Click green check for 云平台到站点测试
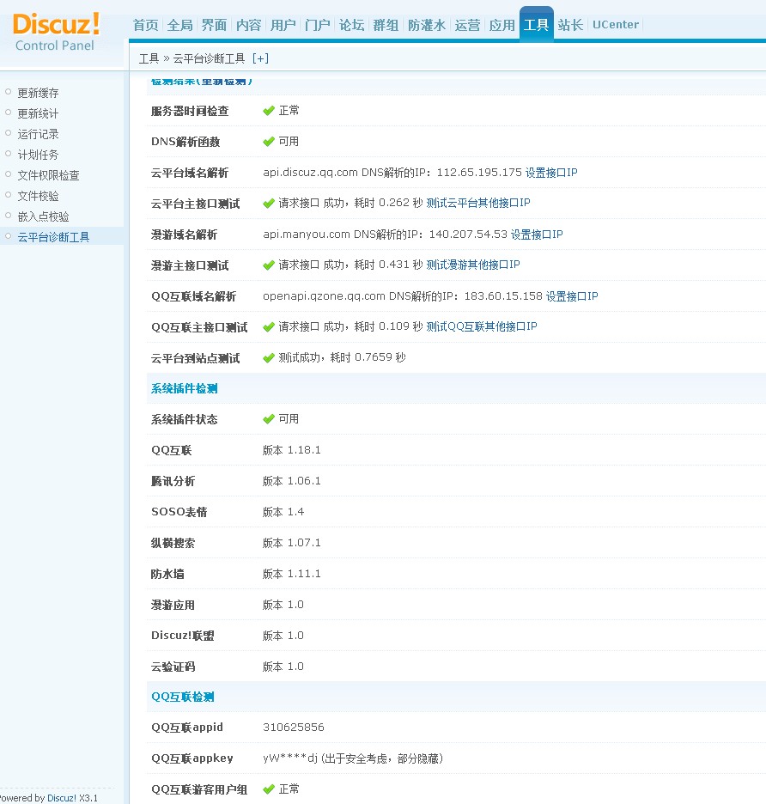 269,358
